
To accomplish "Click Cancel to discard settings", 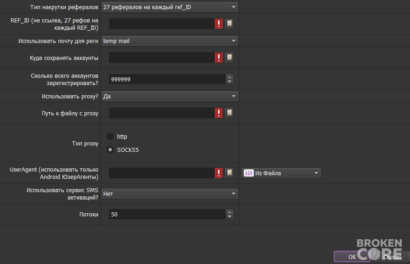I will coord(392,257).
